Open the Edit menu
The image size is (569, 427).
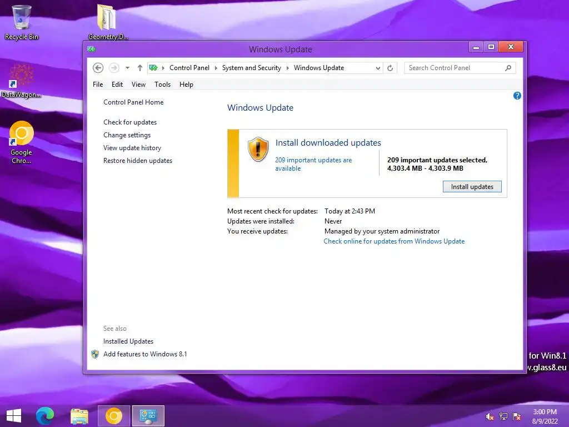click(117, 85)
